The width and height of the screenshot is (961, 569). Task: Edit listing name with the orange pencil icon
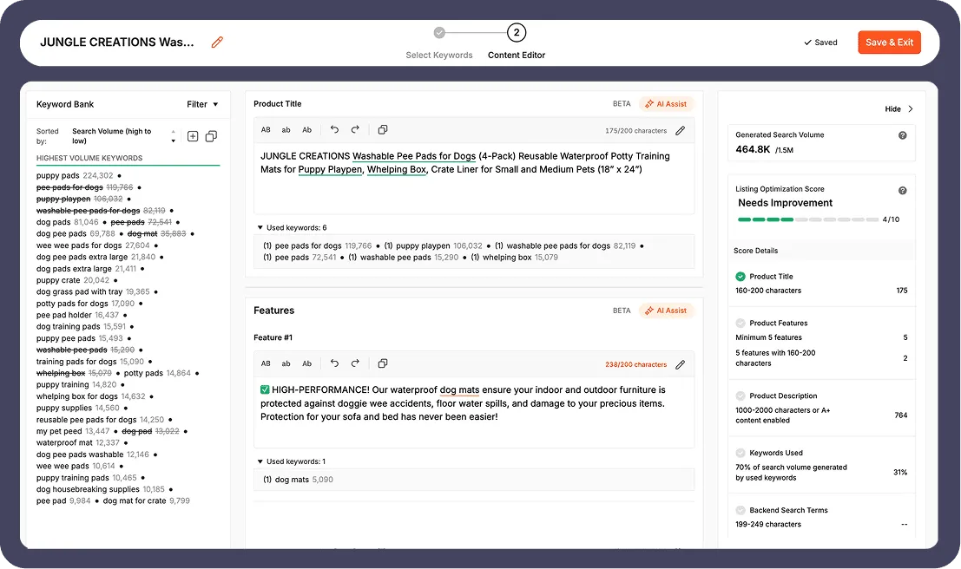click(217, 43)
